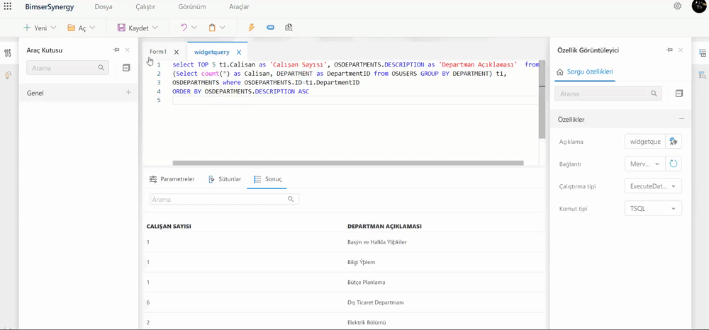Open the Sütunlar tab
This screenshot has height=330, width=709.
point(225,179)
